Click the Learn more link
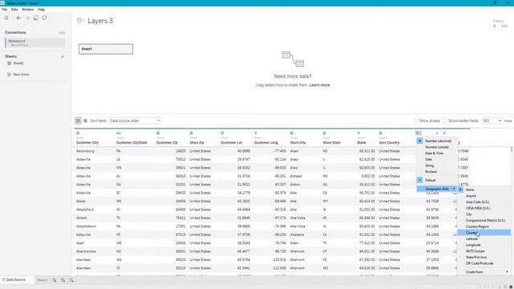Screen dimensions: 514x289 click(320, 85)
